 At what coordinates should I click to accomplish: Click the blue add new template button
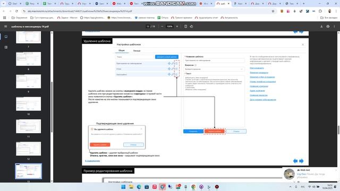pos(167,57)
